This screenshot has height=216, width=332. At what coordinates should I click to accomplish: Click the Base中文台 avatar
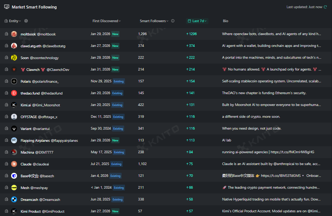[x=14, y=176]
